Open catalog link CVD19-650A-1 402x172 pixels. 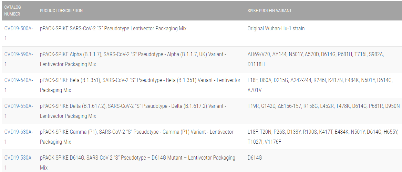tap(19, 106)
